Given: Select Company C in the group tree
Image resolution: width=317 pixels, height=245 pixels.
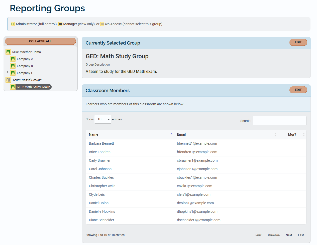Looking at the screenshot, I should click(25, 73).
